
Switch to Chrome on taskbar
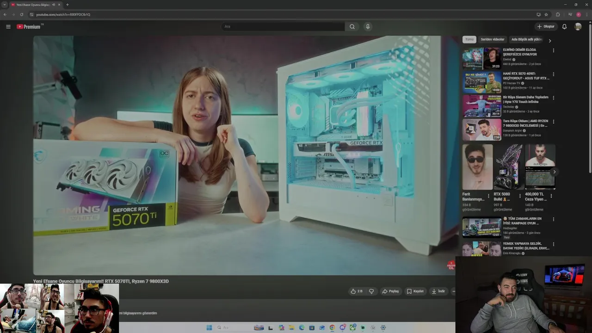[332, 327]
